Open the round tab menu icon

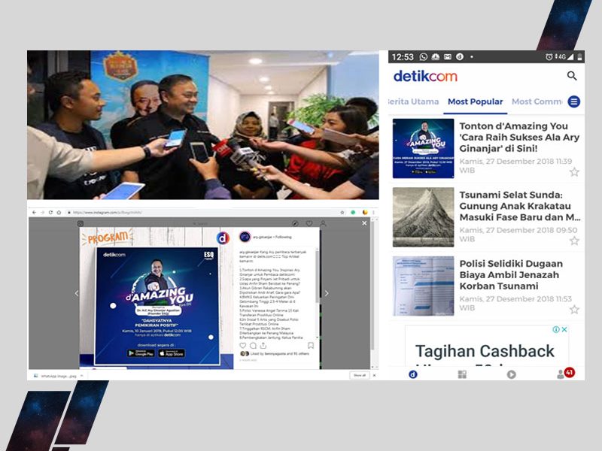(574, 101)
